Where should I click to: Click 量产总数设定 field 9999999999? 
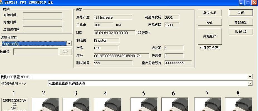(x=178, y=63)
